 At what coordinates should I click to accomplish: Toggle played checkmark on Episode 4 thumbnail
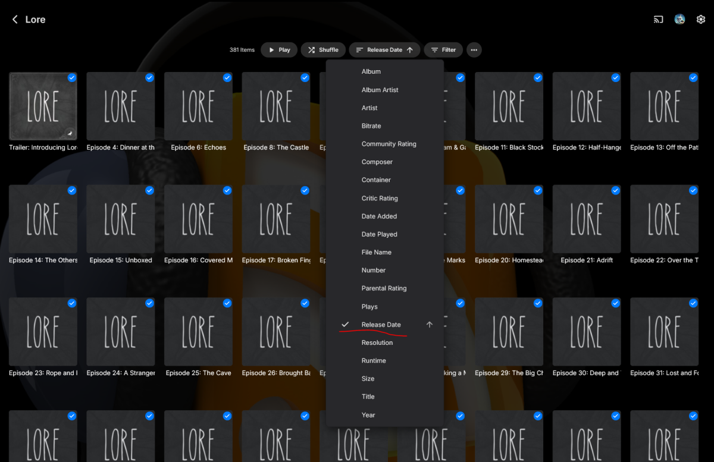[149, 78]
